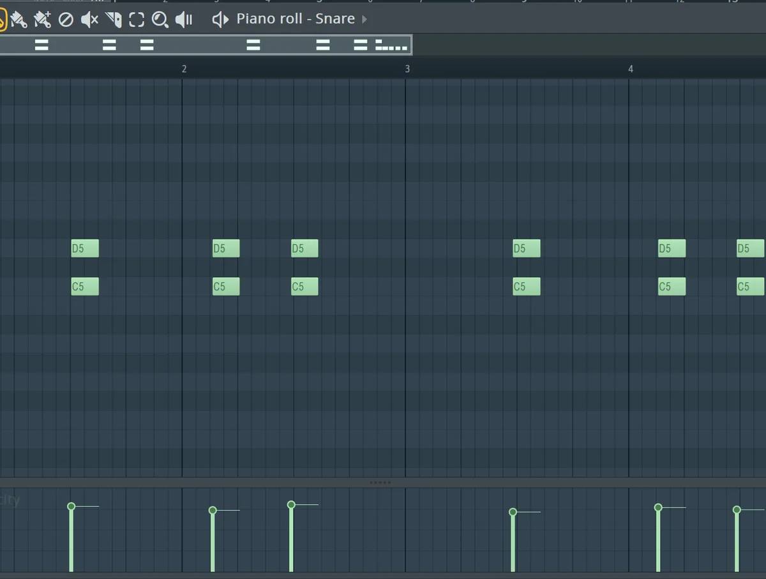The width and height of the screenshot is (766, 579).
Task: Select the second D5 note in bar 4
Action: coord(750,248)
